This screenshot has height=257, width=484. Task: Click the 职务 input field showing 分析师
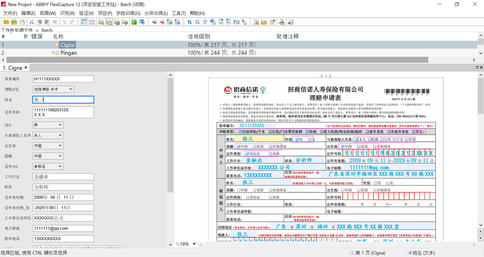(x=63, y=187)
